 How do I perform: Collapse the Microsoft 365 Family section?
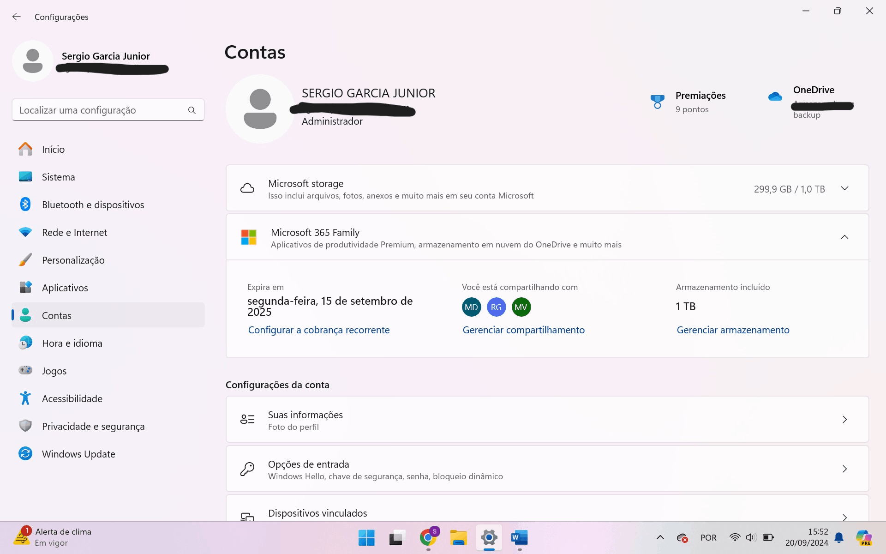coord(844,237)
